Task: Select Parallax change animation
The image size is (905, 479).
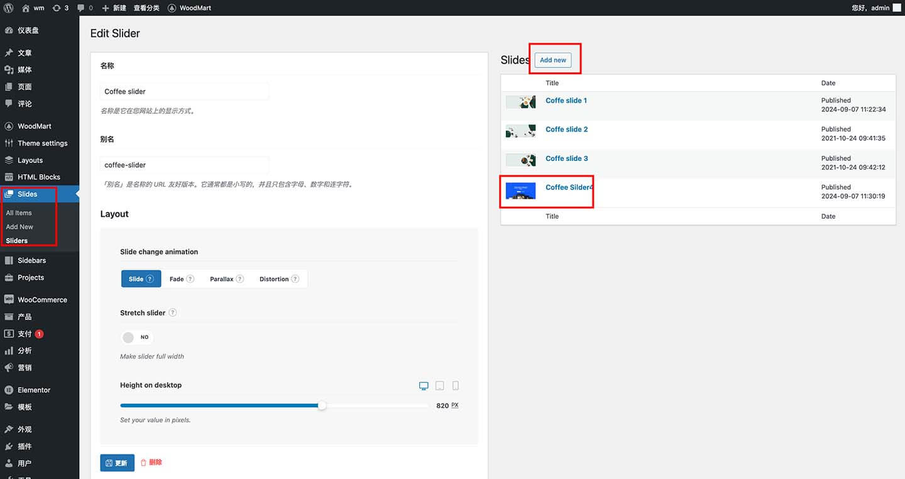Action: click(227, 279)
